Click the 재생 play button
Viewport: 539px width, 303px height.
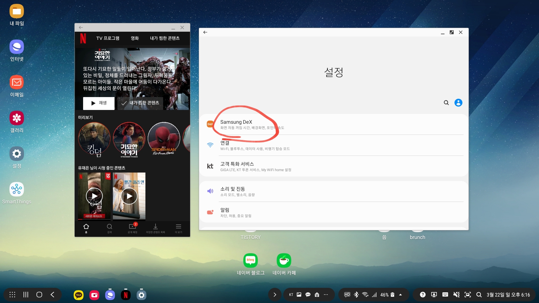click(x=99, y=103)
